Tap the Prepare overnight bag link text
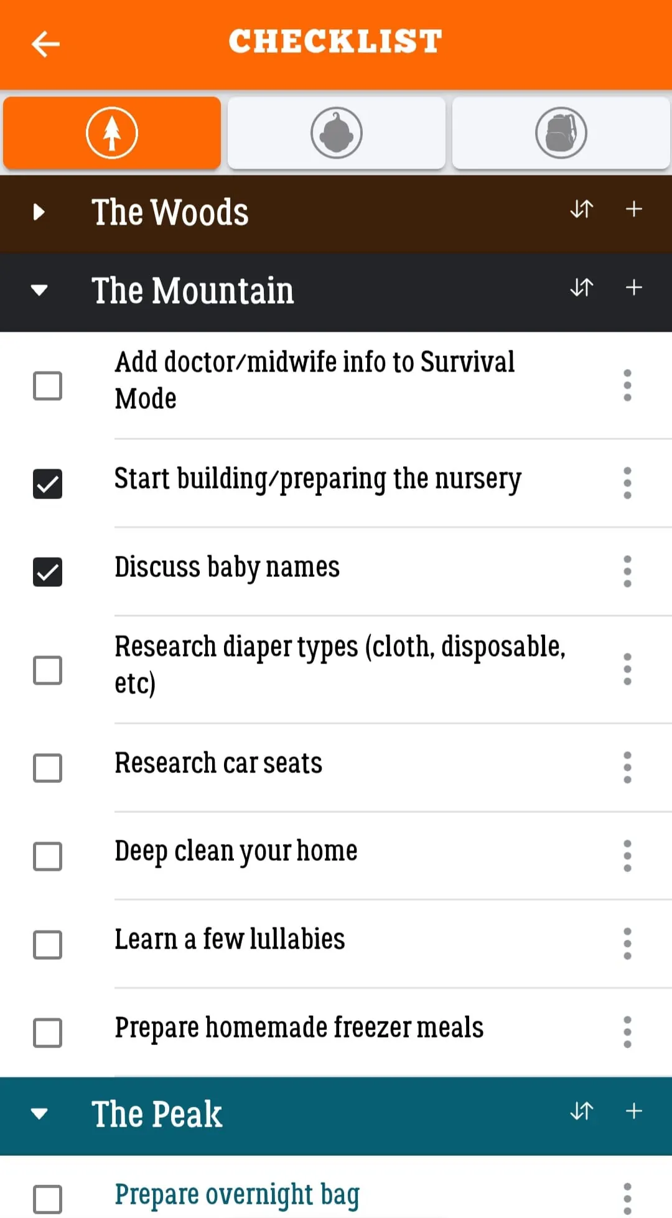672x1218 pixels. [x=237, y=1195]
